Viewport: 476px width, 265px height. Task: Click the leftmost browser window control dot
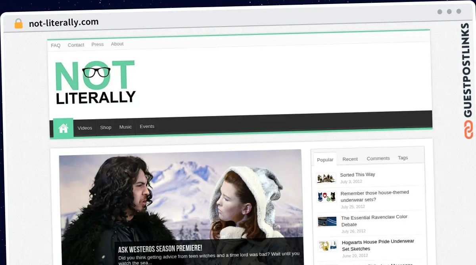(440, 12)
